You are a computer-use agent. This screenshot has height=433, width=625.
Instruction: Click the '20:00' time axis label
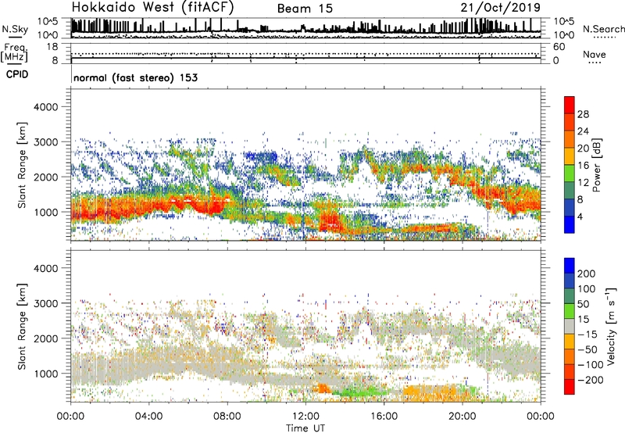tap(462, 417)
